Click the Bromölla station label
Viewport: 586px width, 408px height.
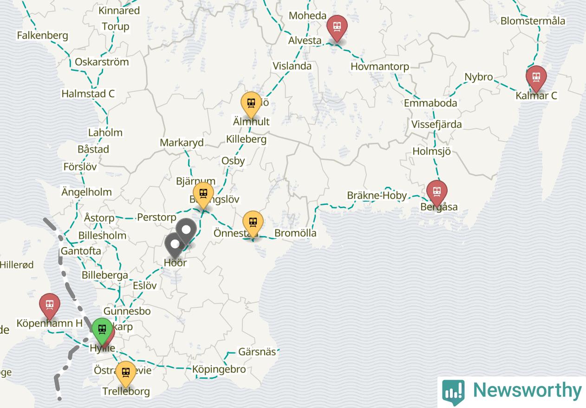295,233
